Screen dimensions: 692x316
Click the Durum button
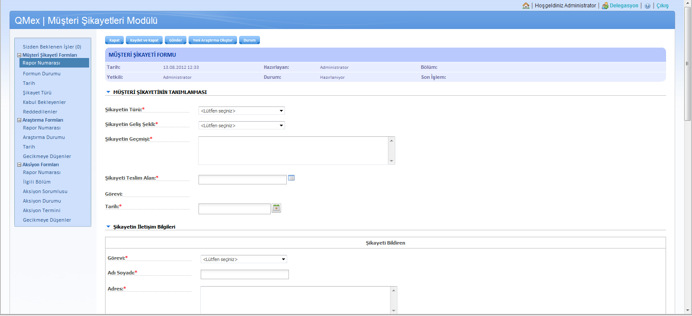250,40
